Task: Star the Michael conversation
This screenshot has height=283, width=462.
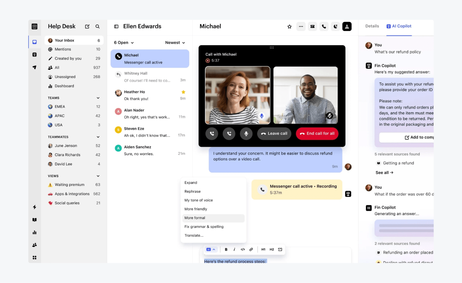Action: click(289, 26)
